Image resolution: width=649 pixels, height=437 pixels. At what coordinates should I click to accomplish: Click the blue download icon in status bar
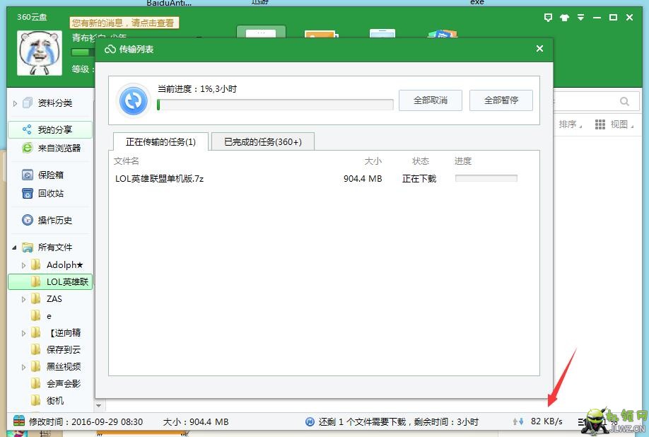[310, 421]
